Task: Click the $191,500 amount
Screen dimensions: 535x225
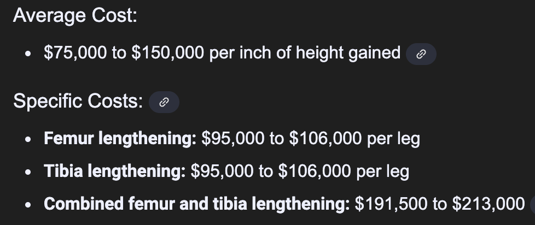Action: pyautogui.click(x=391, y=204)
